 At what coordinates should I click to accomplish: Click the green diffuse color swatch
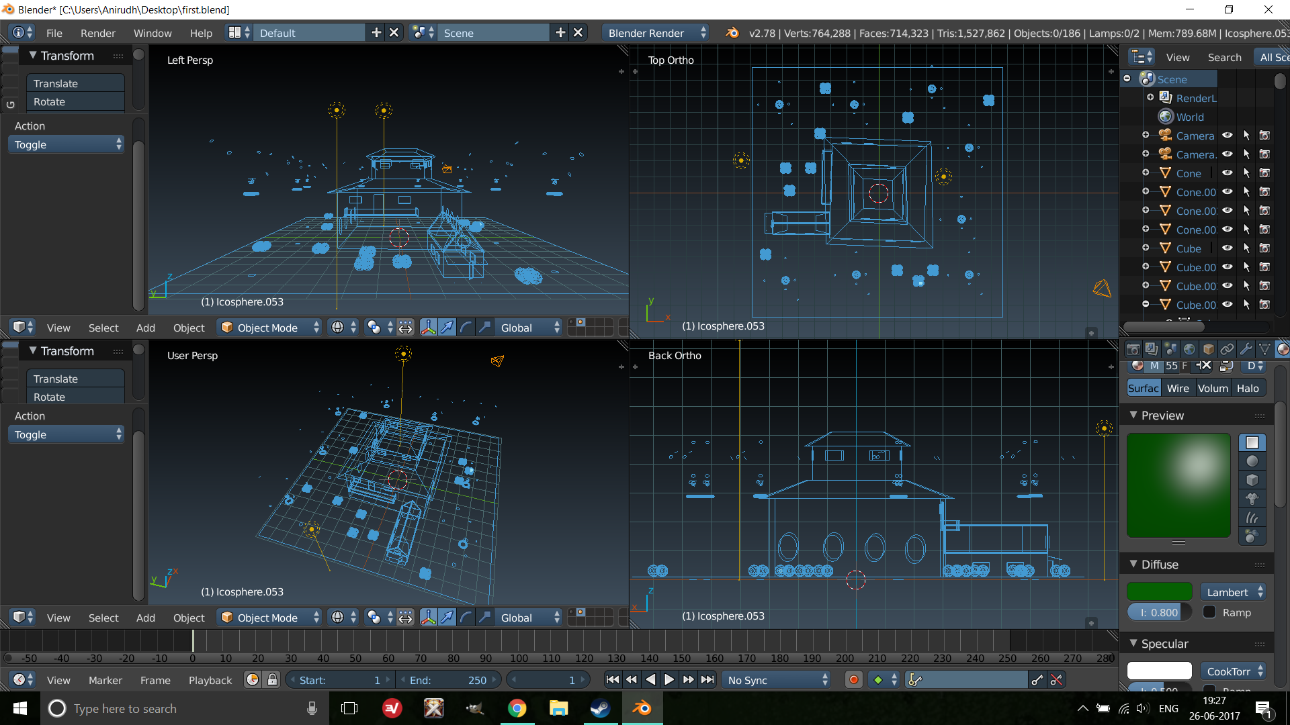[1159, 592]
